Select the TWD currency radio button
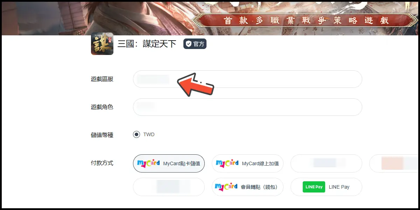Screen dimensions: 420x210 point(136,135)
